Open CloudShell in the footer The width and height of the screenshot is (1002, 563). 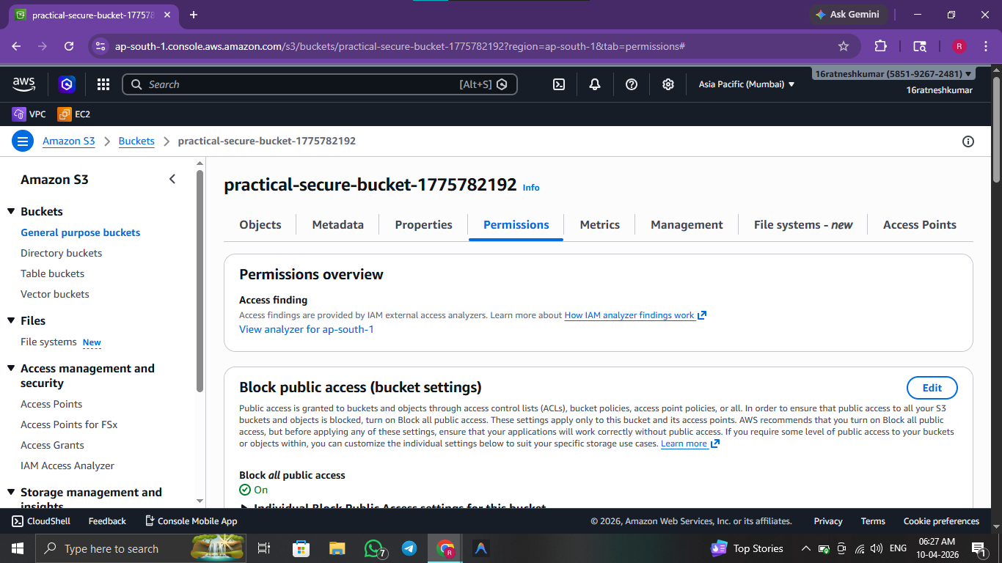(x=41, y=521)
